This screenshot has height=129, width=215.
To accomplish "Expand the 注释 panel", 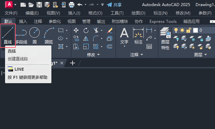I will (x=137, y=55).
